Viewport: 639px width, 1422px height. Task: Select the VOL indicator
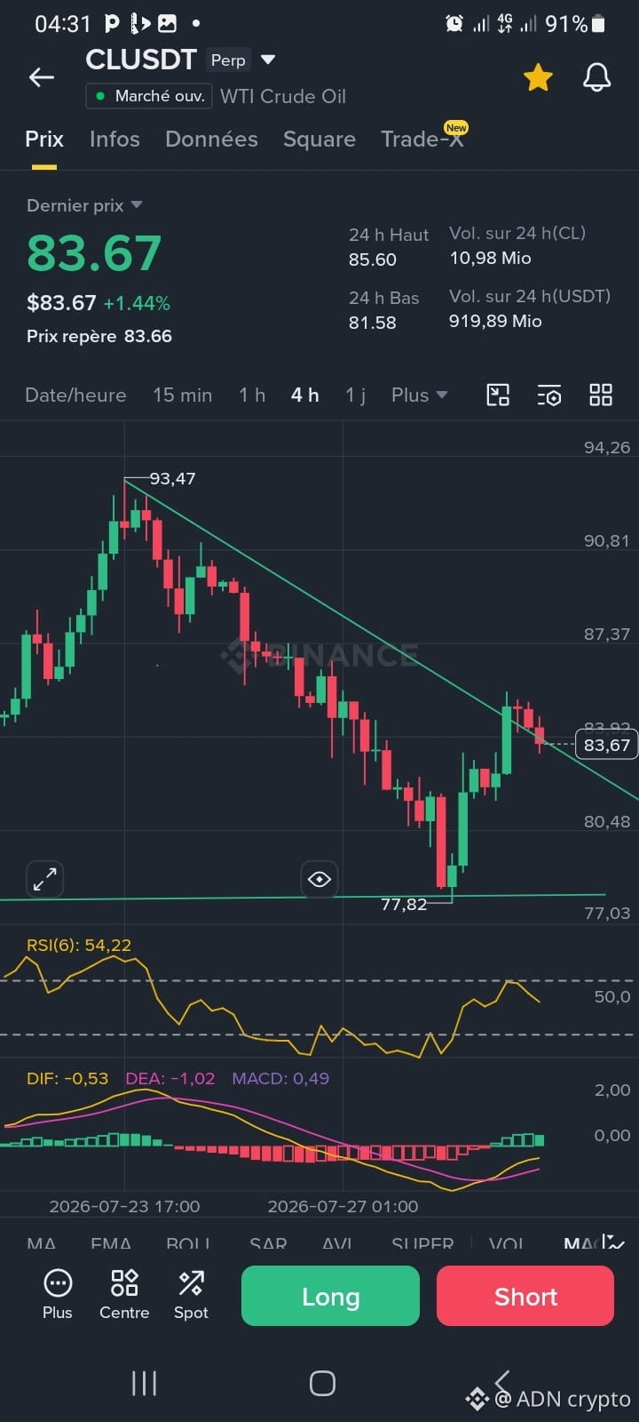point(506,1242)
